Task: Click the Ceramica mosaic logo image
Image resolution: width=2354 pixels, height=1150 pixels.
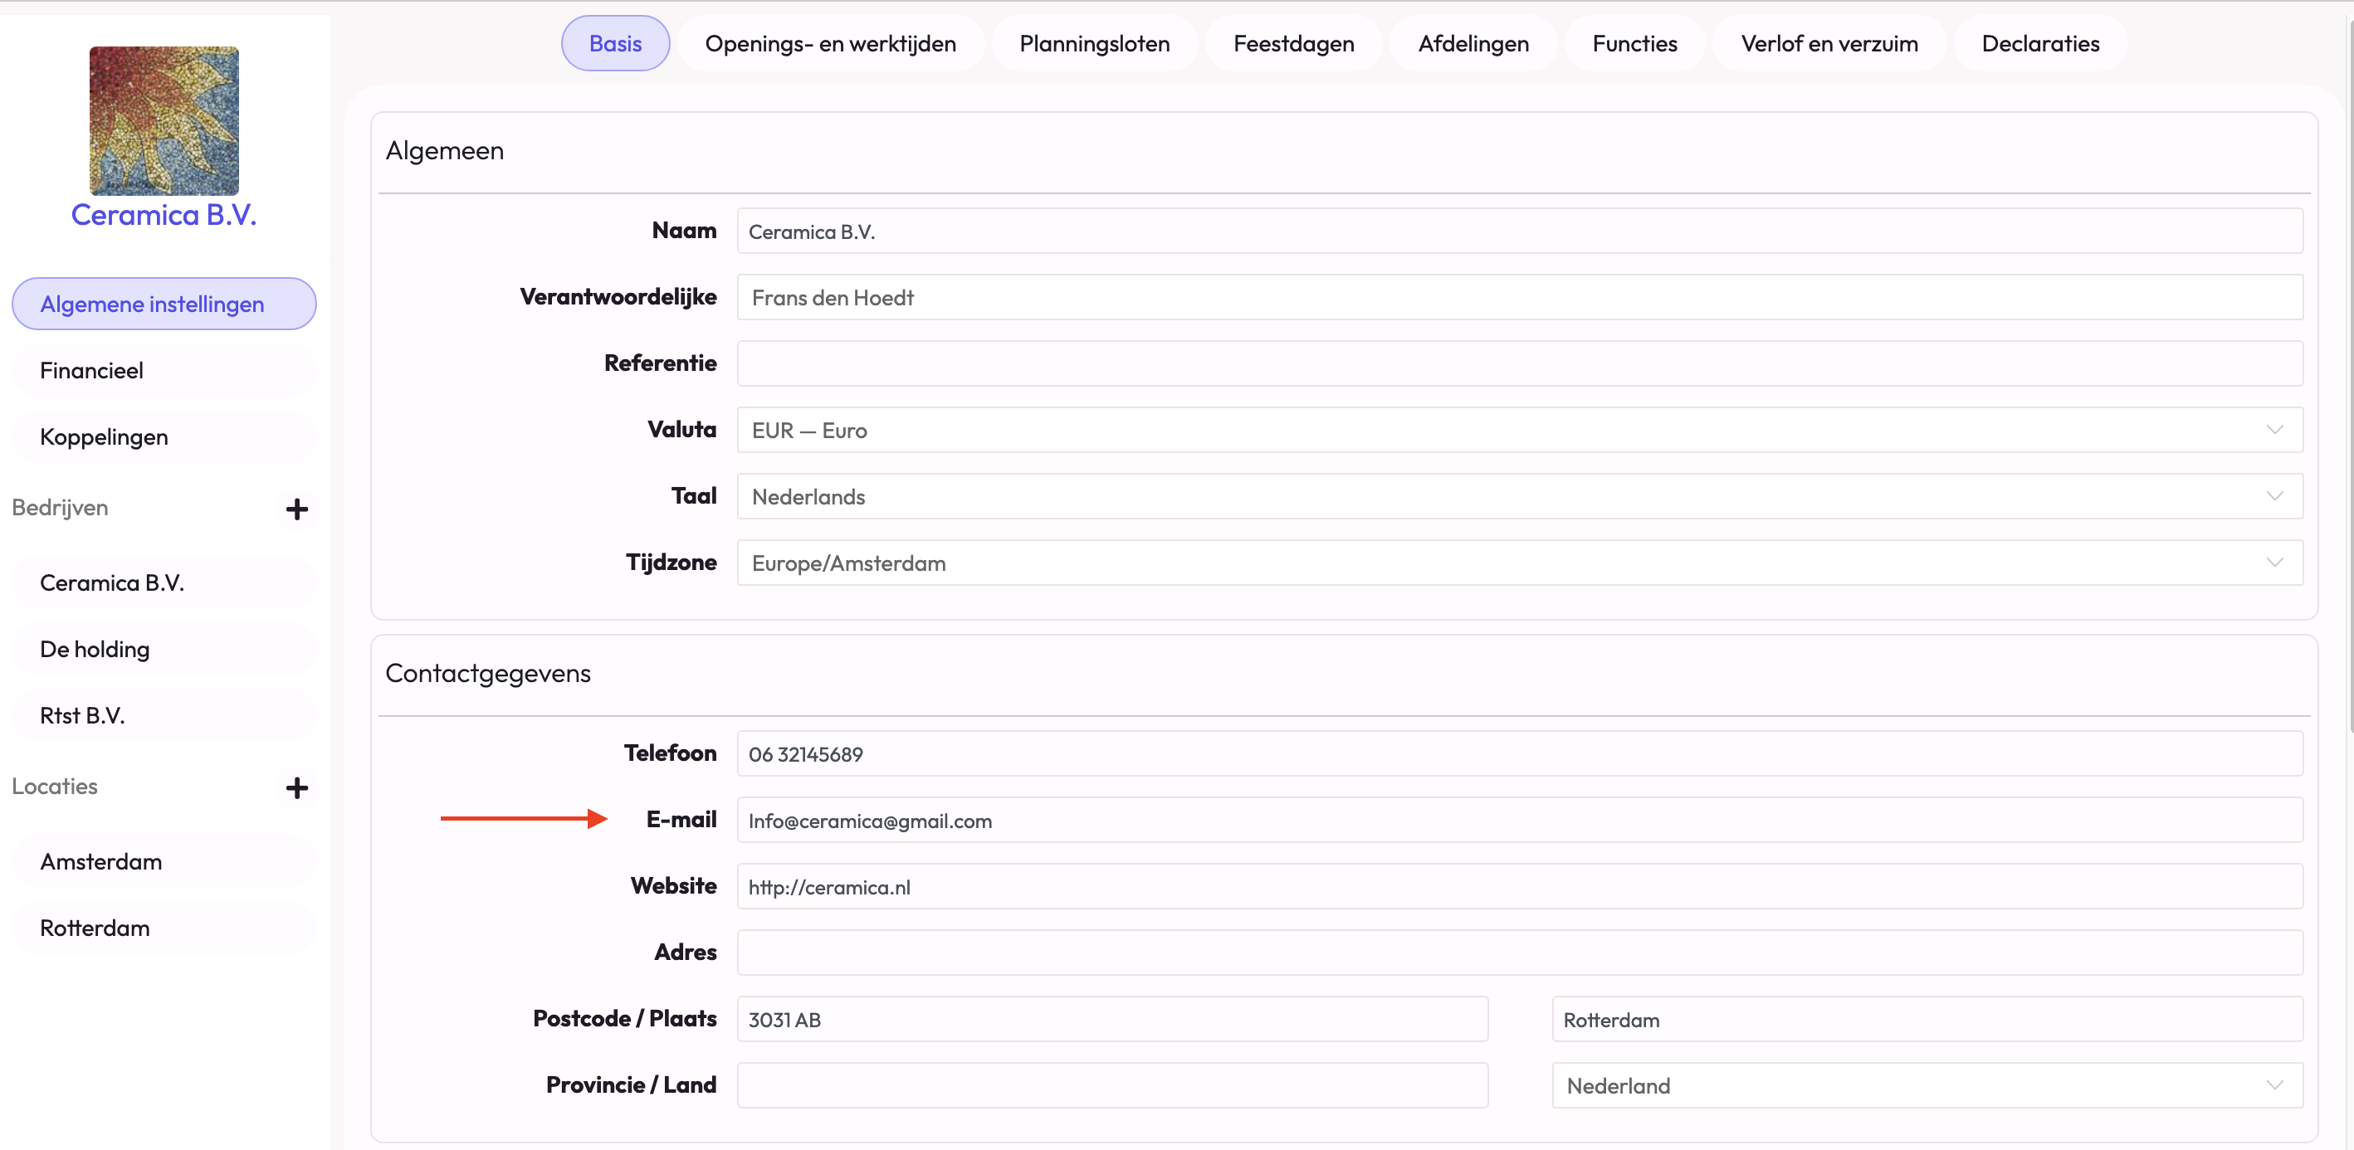Action: point(164,120)
